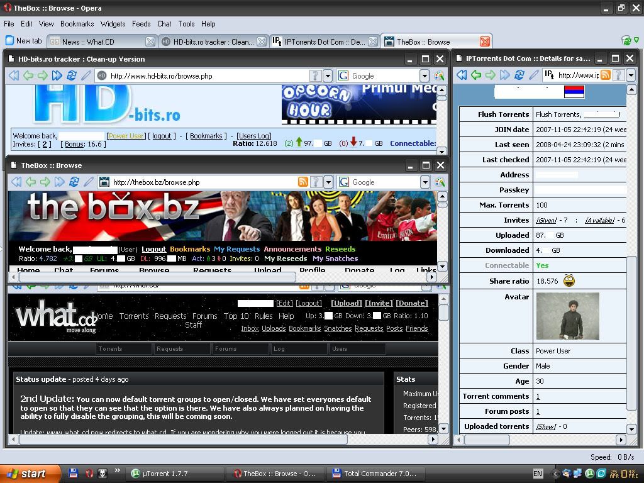Click the Forward arrow in the IPTorrents window
The image size is (644, 483).
click(x=491, y=75)
